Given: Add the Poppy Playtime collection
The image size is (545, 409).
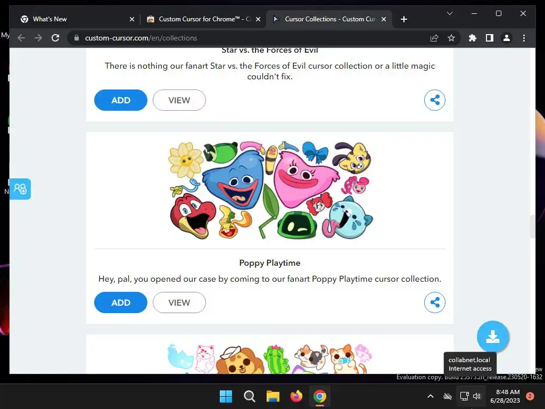Looking at the screenshot, I should pyautogui.click(x=121, y=302).
